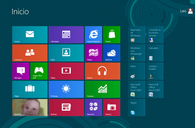Open the Correo mail tile
This screenshot has width=195, height=128.
click(x=30, y=35)
